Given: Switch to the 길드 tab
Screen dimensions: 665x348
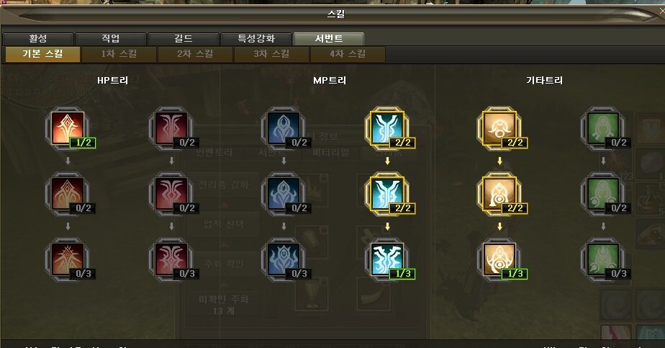Looking at the screenshot, I should click(184, 39).
